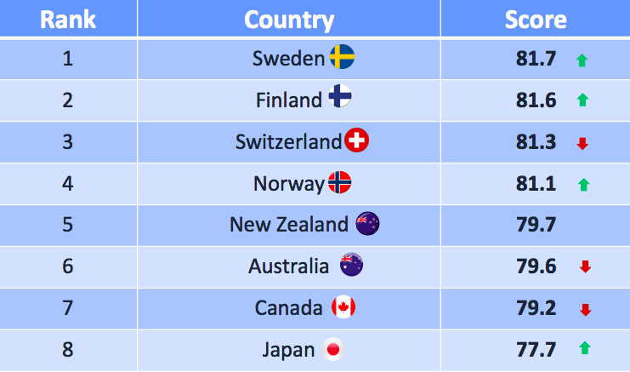Select green up arrow next to 77.7
Image resolution: width=630 pixels, height=372 pixels.
(x=585, y=348)
